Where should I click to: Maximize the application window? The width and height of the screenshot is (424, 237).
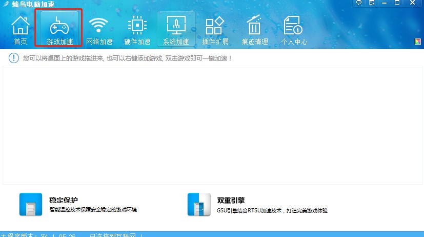coord(397,3)
